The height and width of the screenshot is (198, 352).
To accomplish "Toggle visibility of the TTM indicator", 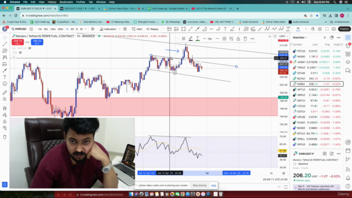I will click(20, 53).
